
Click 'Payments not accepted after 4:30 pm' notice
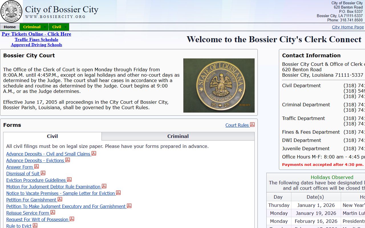pos(323,165)
